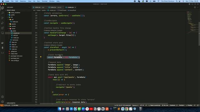Click the Codeium status bar item

pos(173,105)
